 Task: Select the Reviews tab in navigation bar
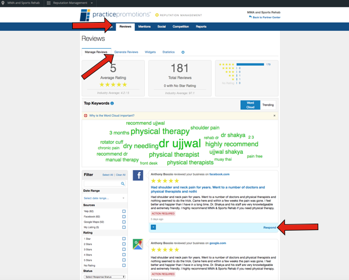[x=125, y=27]
